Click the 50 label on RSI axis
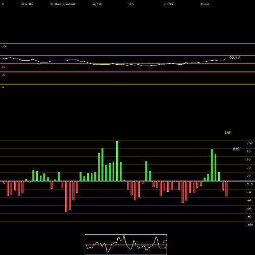This screenshot has height=255, width=255. pos(4,67)
